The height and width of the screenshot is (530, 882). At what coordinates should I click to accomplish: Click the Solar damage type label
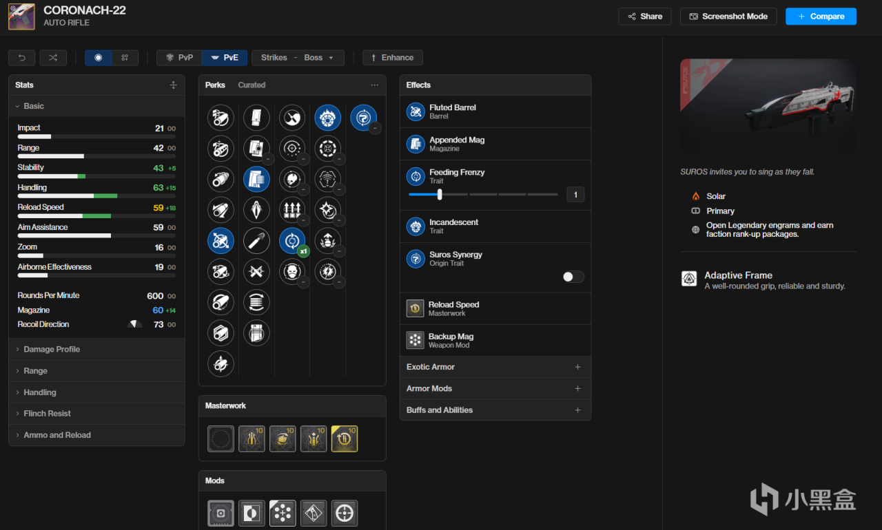point(716,196)
